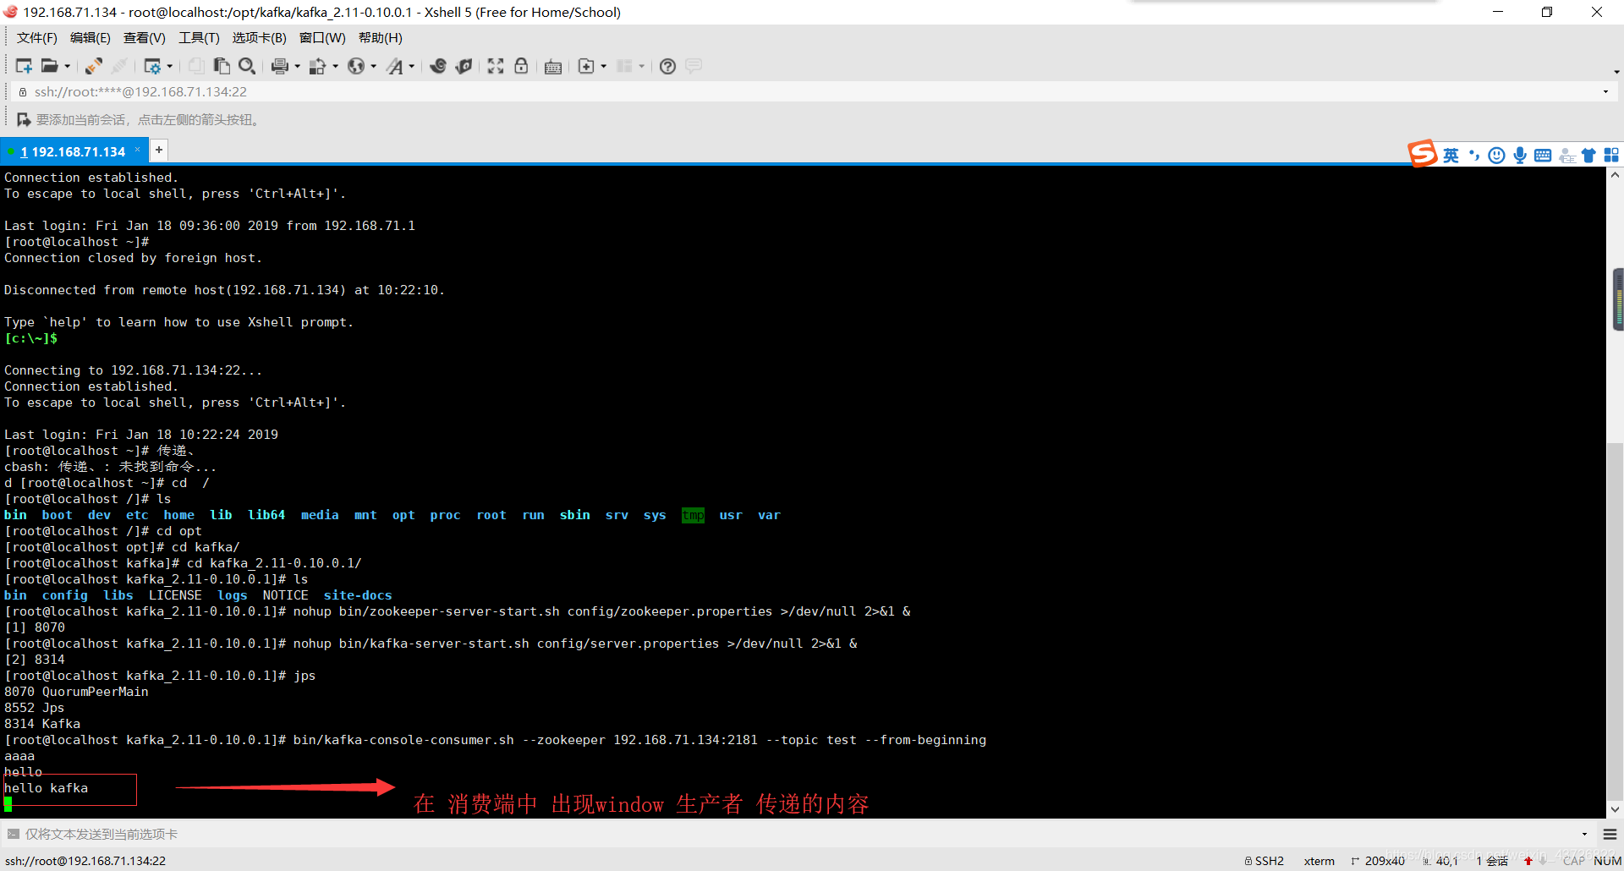
Task: Expand the address bar history dropdown
Action: [x=1605, y=91]
